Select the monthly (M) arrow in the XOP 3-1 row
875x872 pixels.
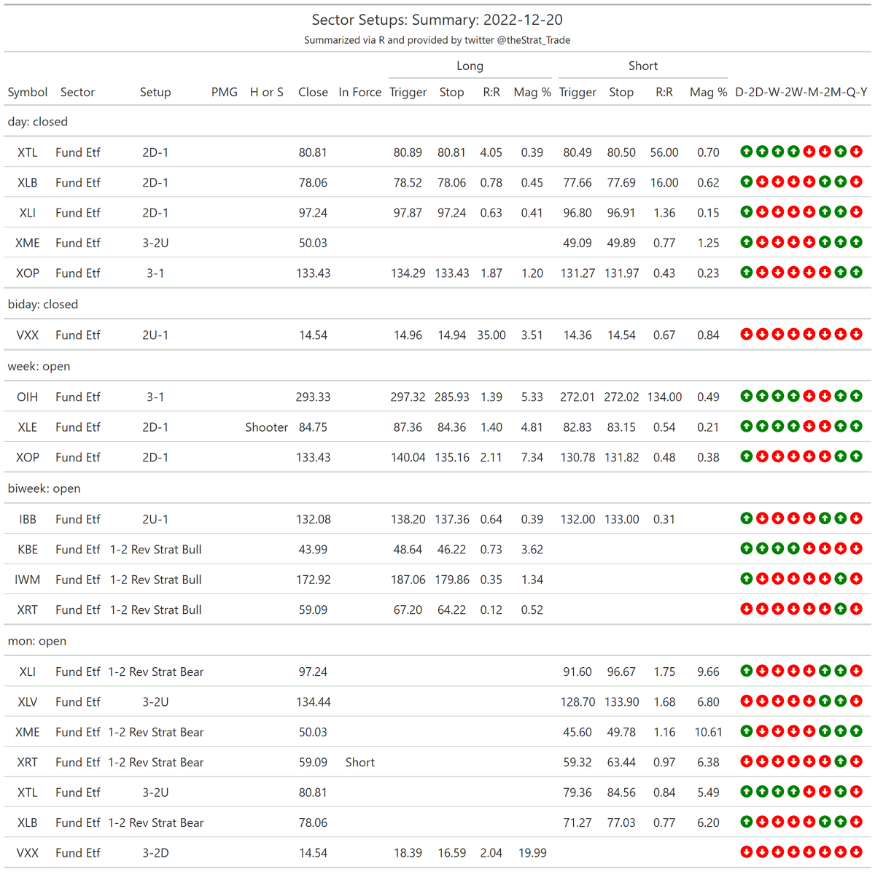click(x=809, y=272)
